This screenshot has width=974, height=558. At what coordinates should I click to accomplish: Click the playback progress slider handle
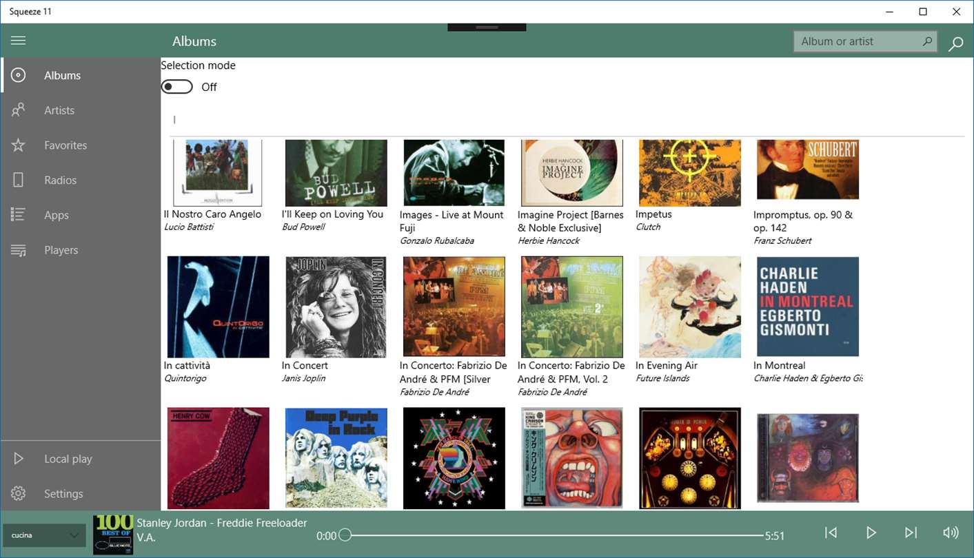[x=345, y=535]
